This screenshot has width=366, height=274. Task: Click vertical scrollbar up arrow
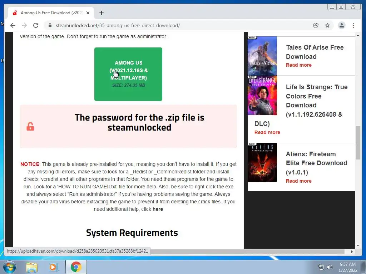(358, 35)
